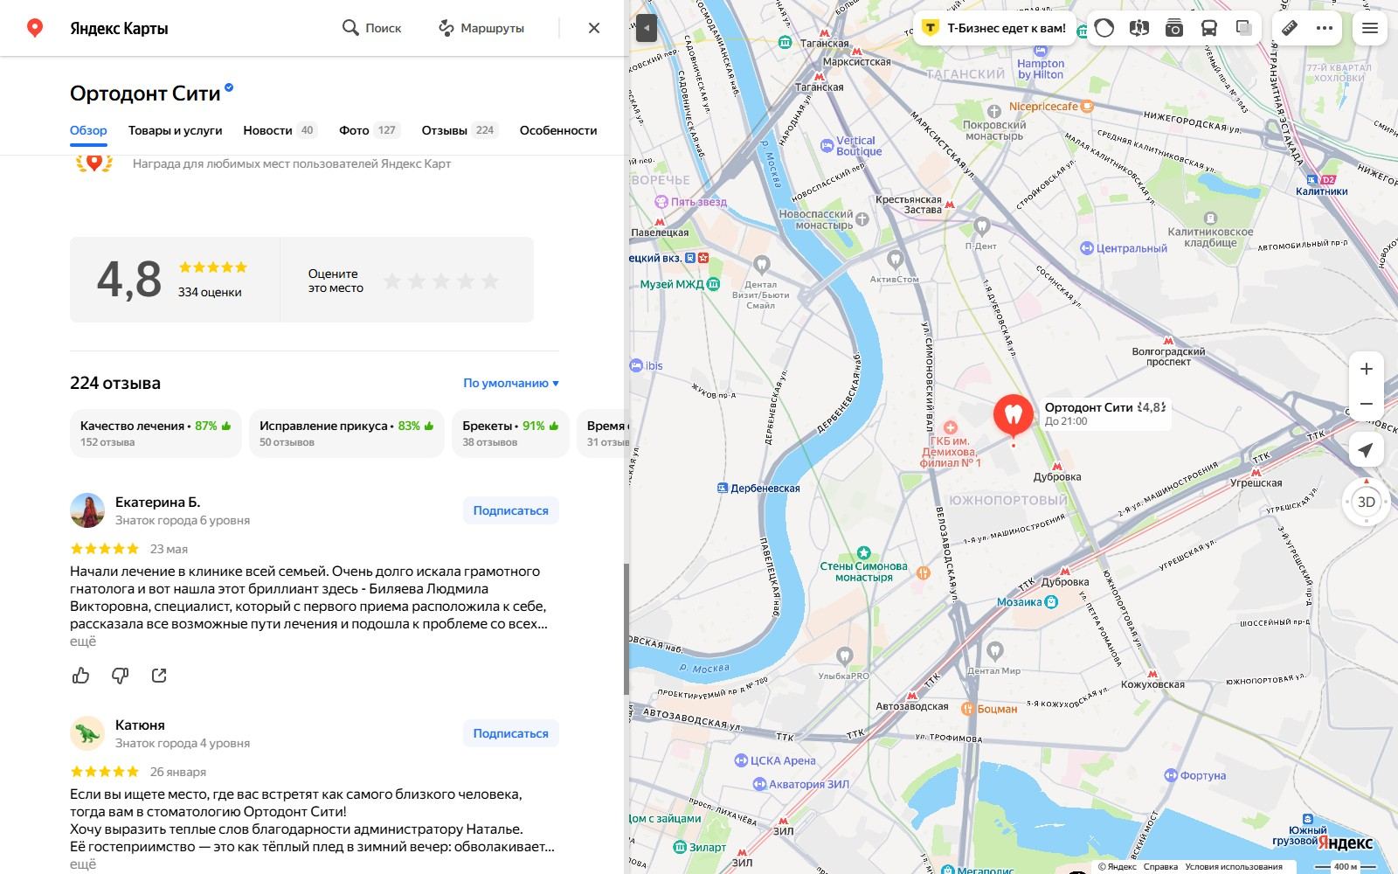Image resolution: width=1398 pixels, height=874 pixels.
Task: Open the three-dots more tools menu
Action: (1325, 28)
